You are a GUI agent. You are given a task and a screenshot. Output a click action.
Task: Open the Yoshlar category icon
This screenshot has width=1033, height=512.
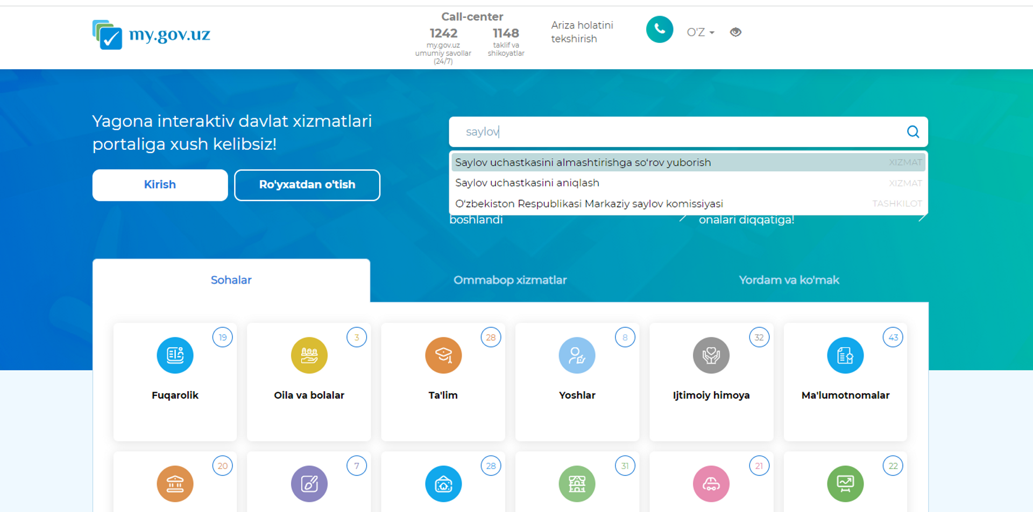(577, 355)
